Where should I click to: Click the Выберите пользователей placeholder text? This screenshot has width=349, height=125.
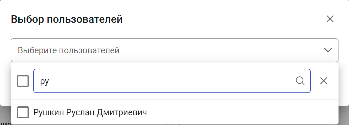[x=69, y=50]
